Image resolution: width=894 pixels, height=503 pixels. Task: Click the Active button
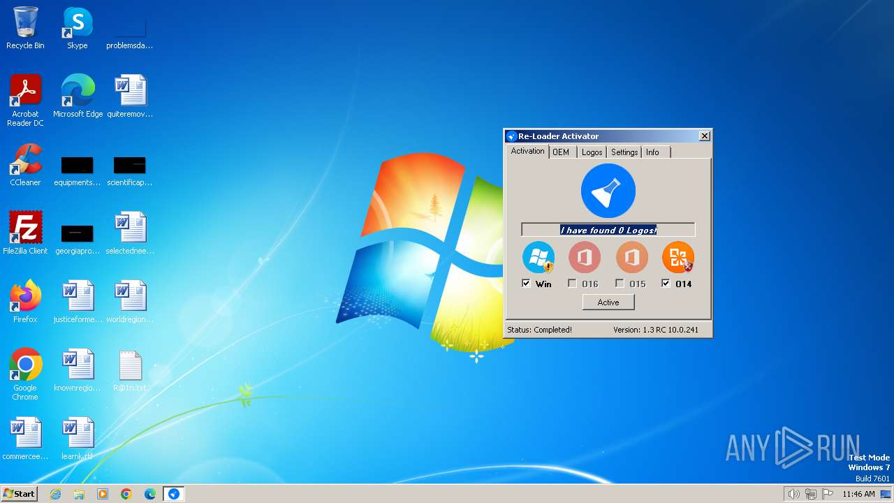tap(608, 302)
